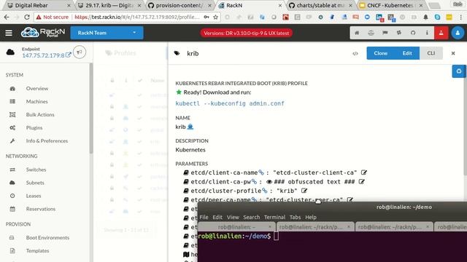The width and height of the screenshot is (467, 262).
Task: Bookmark page with star icon
Action: [216, 17]
